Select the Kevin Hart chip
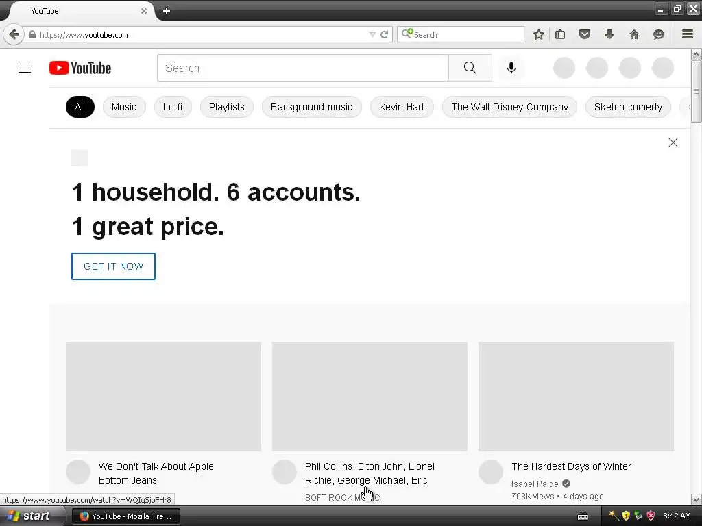702x526 pixels. point(402,107)
